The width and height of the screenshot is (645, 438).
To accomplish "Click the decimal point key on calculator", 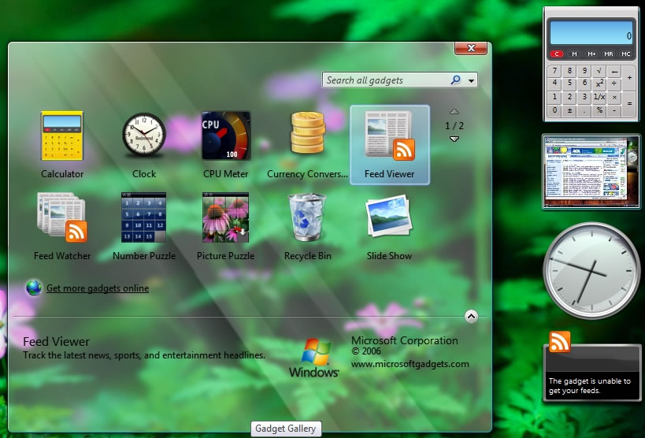I will coord(584,110).
